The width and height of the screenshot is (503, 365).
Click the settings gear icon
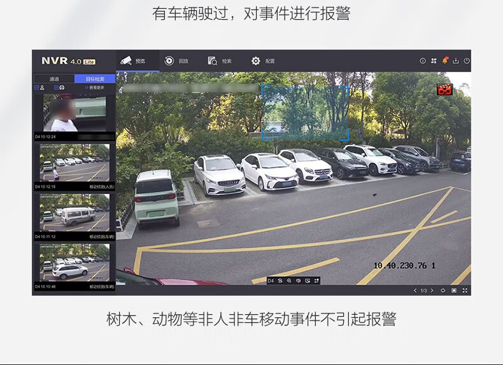(256, 60)
